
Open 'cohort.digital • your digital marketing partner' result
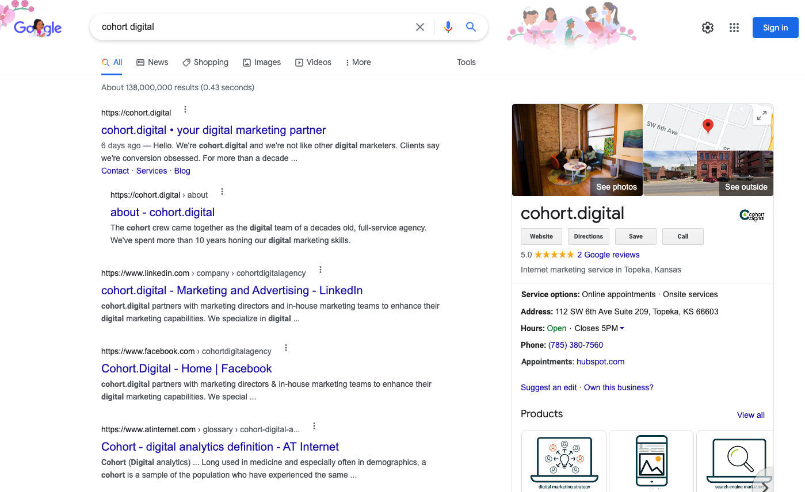(x=213, y=130)
